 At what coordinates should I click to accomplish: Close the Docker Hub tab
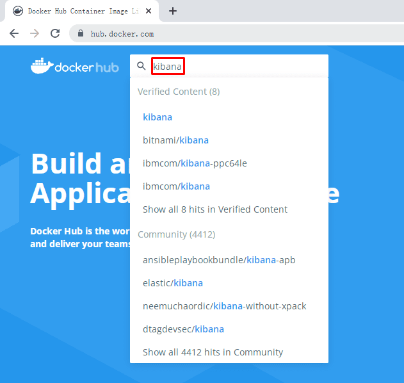[x=149, y=11]
